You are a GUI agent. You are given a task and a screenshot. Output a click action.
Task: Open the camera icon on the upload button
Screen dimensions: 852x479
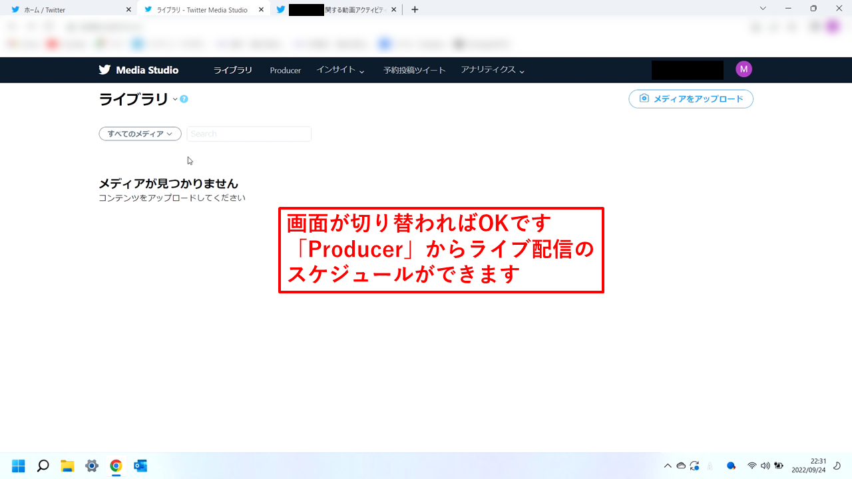(643, 98)
